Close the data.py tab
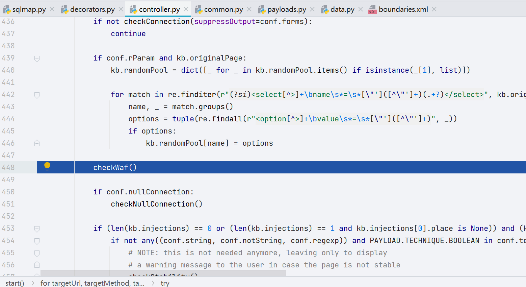 tap(361, 9)
